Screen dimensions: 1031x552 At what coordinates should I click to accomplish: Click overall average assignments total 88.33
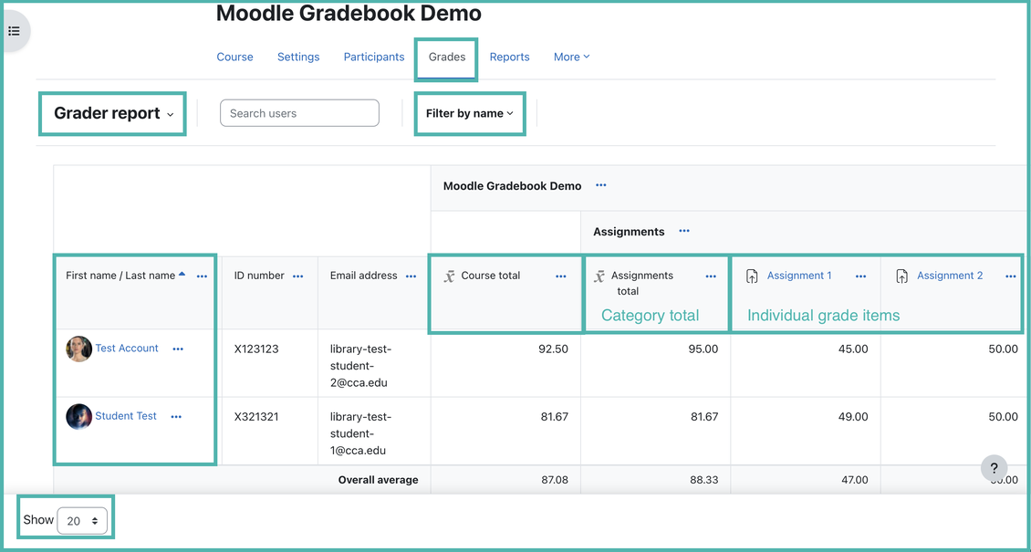[703, 480]
